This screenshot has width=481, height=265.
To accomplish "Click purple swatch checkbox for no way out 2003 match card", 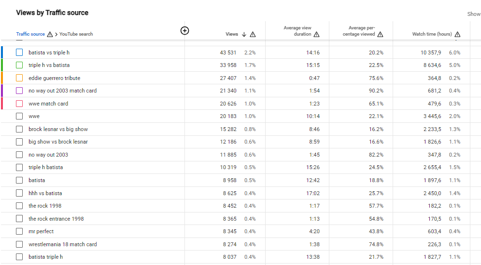I will 19,91.
